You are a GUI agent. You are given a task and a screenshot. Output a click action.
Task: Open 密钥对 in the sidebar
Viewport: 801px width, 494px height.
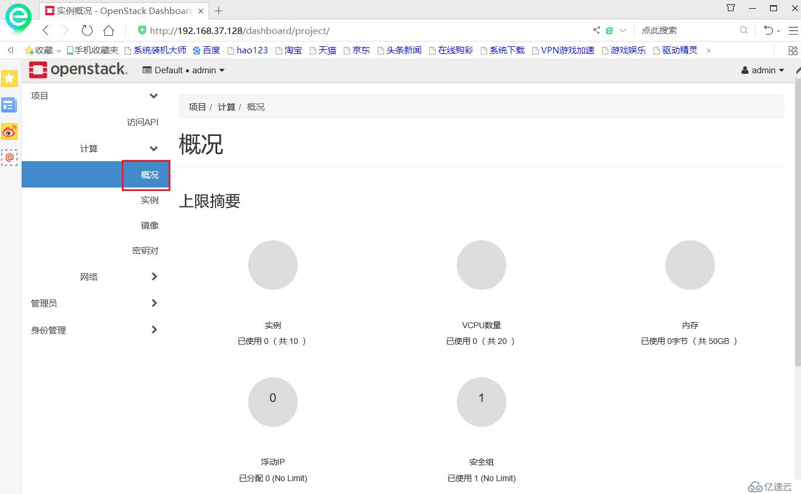pos(145,250)
